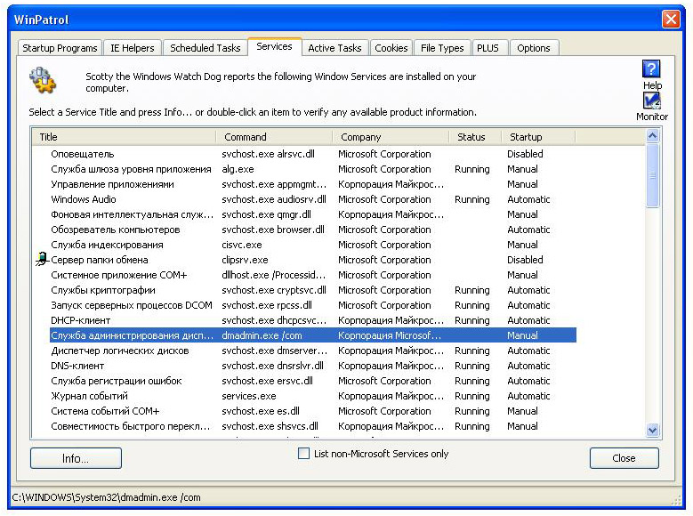This screenshot has height=516, width=693.
Task: Open the Help icon
Action: 651,69
